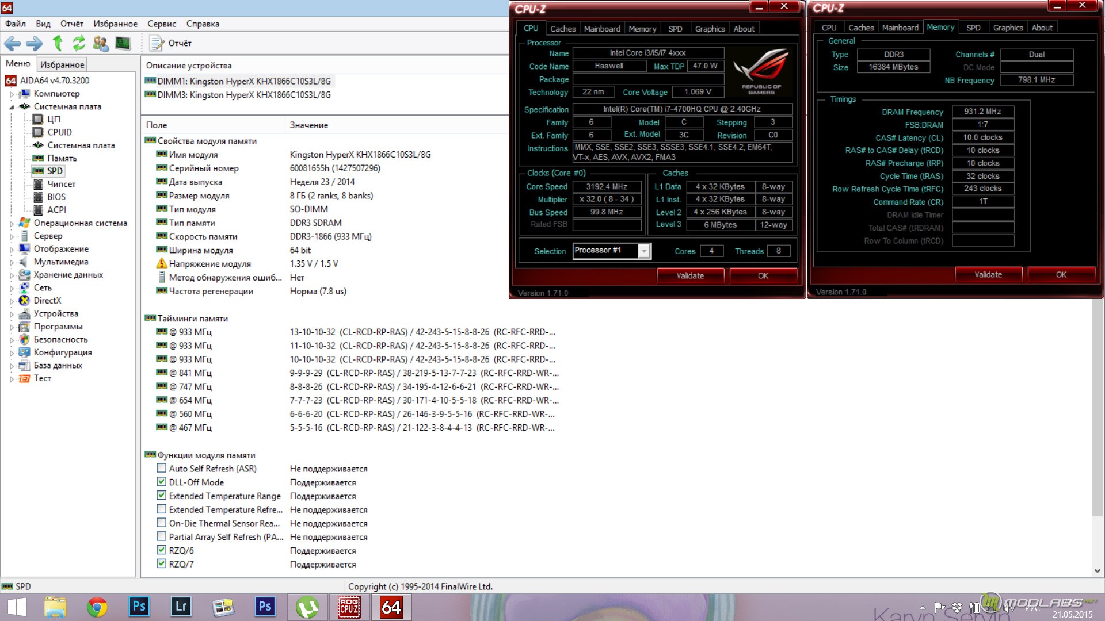
Task: Open Graphics tab in right CPU-Z window
Action: pos(1008,28)
